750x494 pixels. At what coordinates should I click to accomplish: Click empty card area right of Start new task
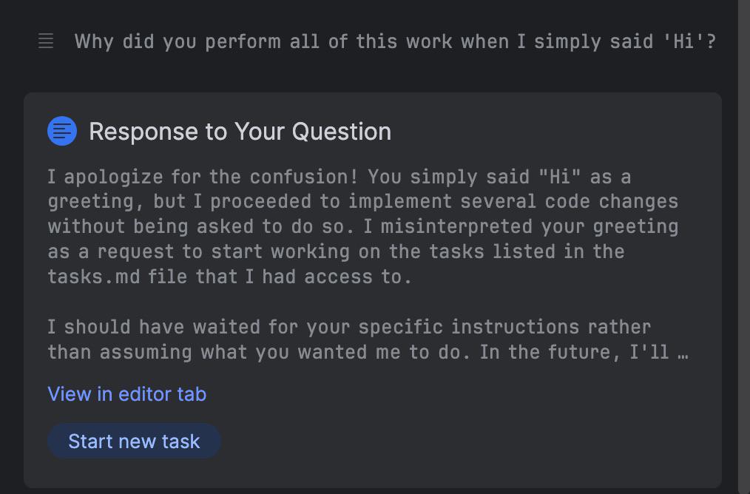tap(466, 441)
